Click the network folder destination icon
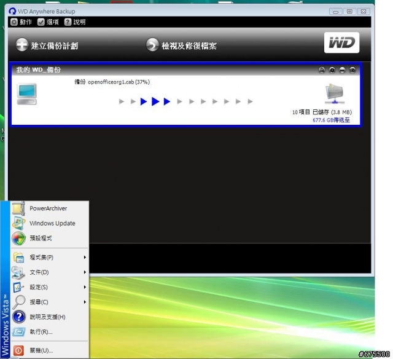Viewport: 393px width, 359px height. pyautogui.click(x=335, y=94)
